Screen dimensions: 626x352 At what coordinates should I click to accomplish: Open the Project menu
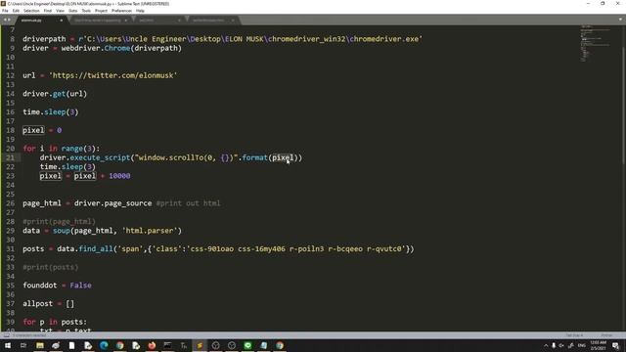pyautogui.click(x=101, y=11)
